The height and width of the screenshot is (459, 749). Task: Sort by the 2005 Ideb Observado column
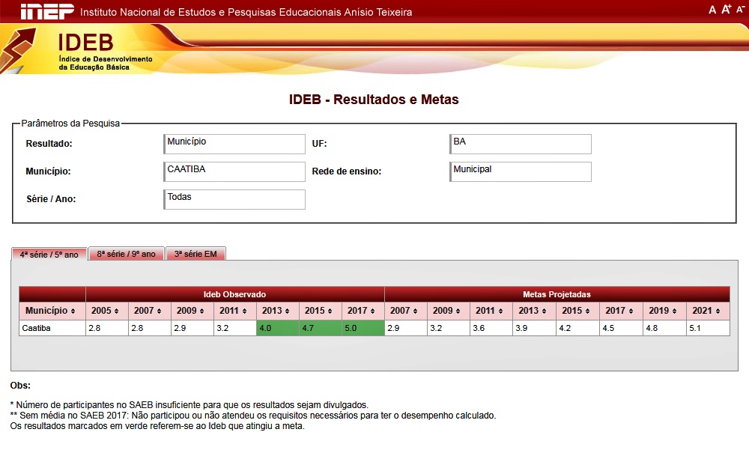pos(106,311)
